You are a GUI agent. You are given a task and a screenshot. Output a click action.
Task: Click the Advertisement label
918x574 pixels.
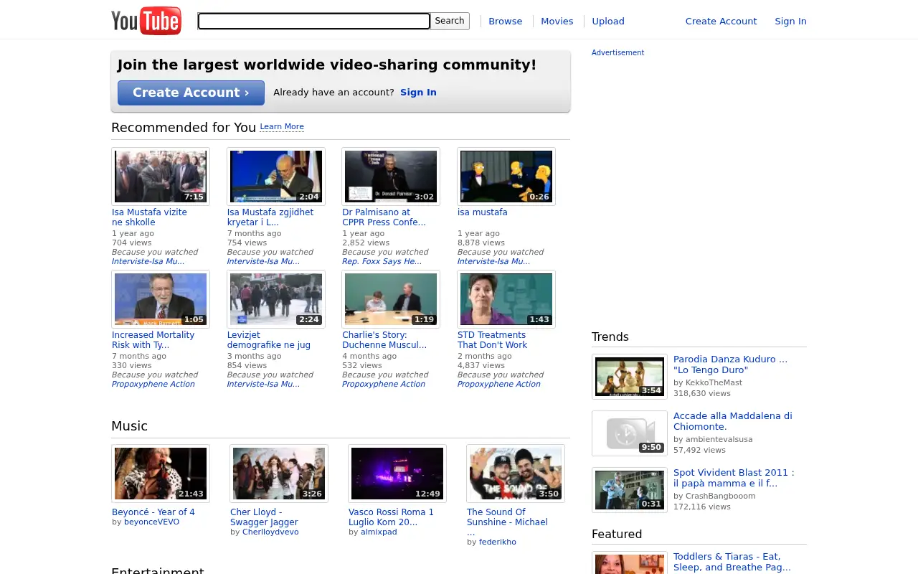point(617,53)
